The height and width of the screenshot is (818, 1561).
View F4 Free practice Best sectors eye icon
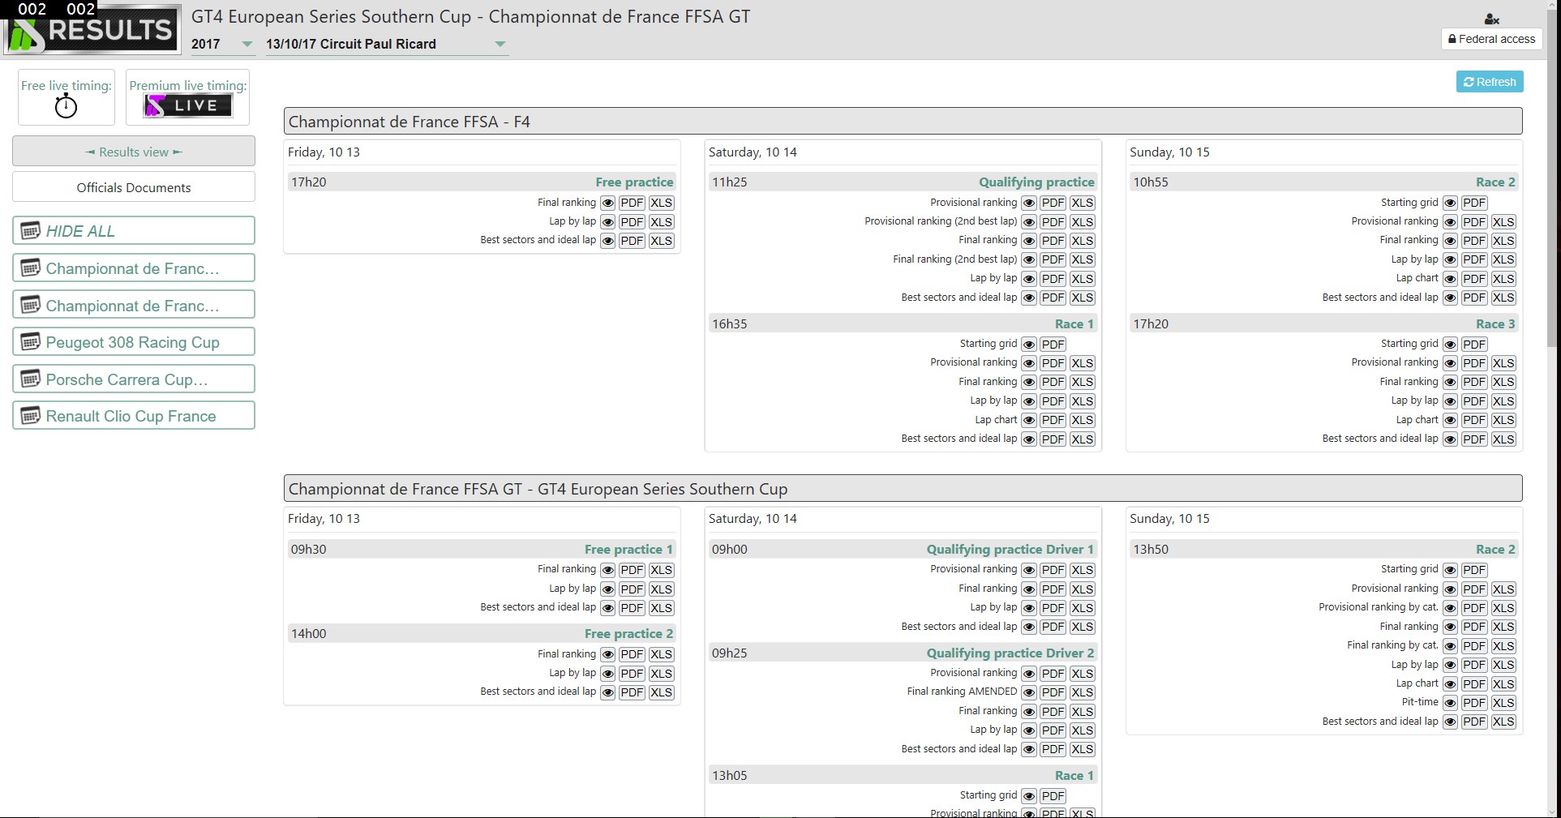(x=608, y=241)
